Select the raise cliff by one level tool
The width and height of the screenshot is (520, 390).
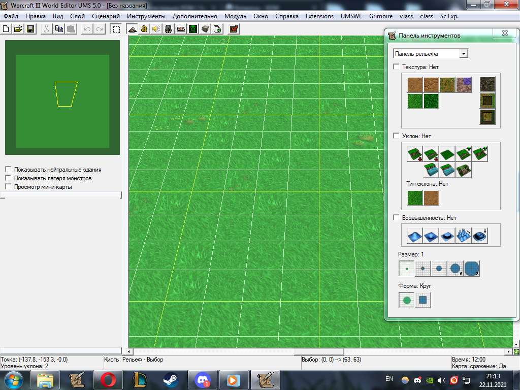click(x=463, y=154)
